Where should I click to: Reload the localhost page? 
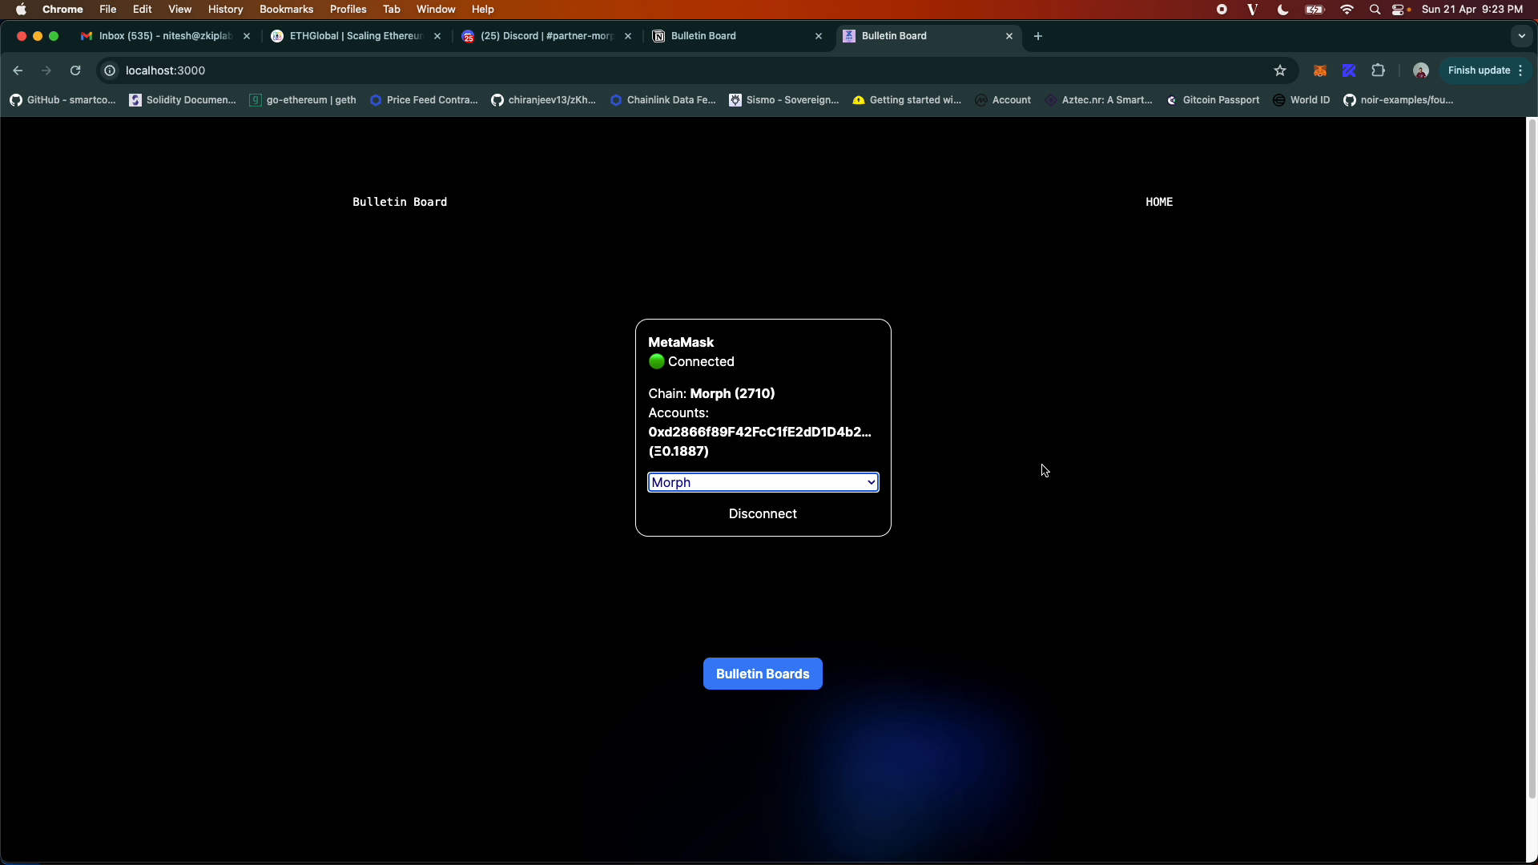(x=75, y=70)
